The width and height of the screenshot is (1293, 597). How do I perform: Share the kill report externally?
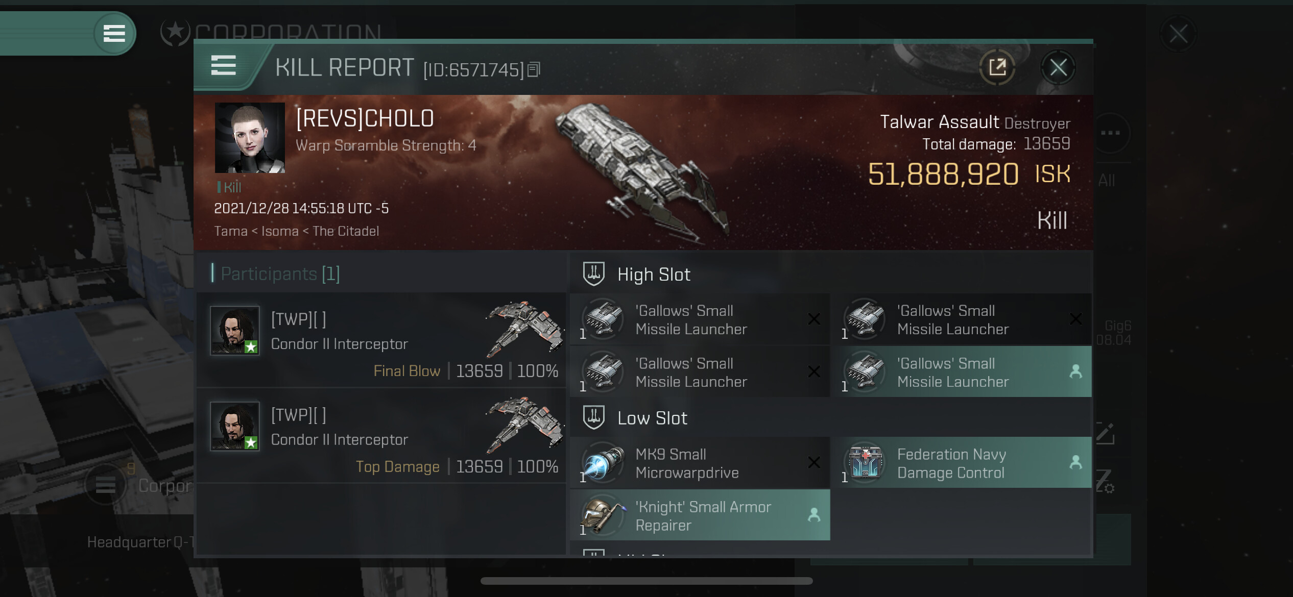[997, 67]
